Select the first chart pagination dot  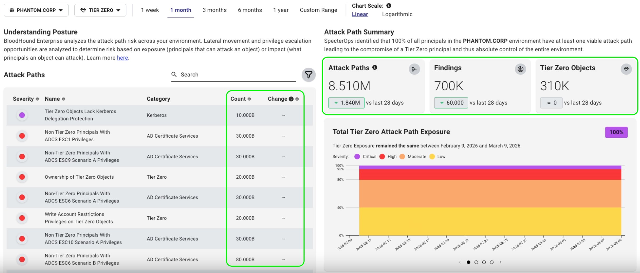468,262
